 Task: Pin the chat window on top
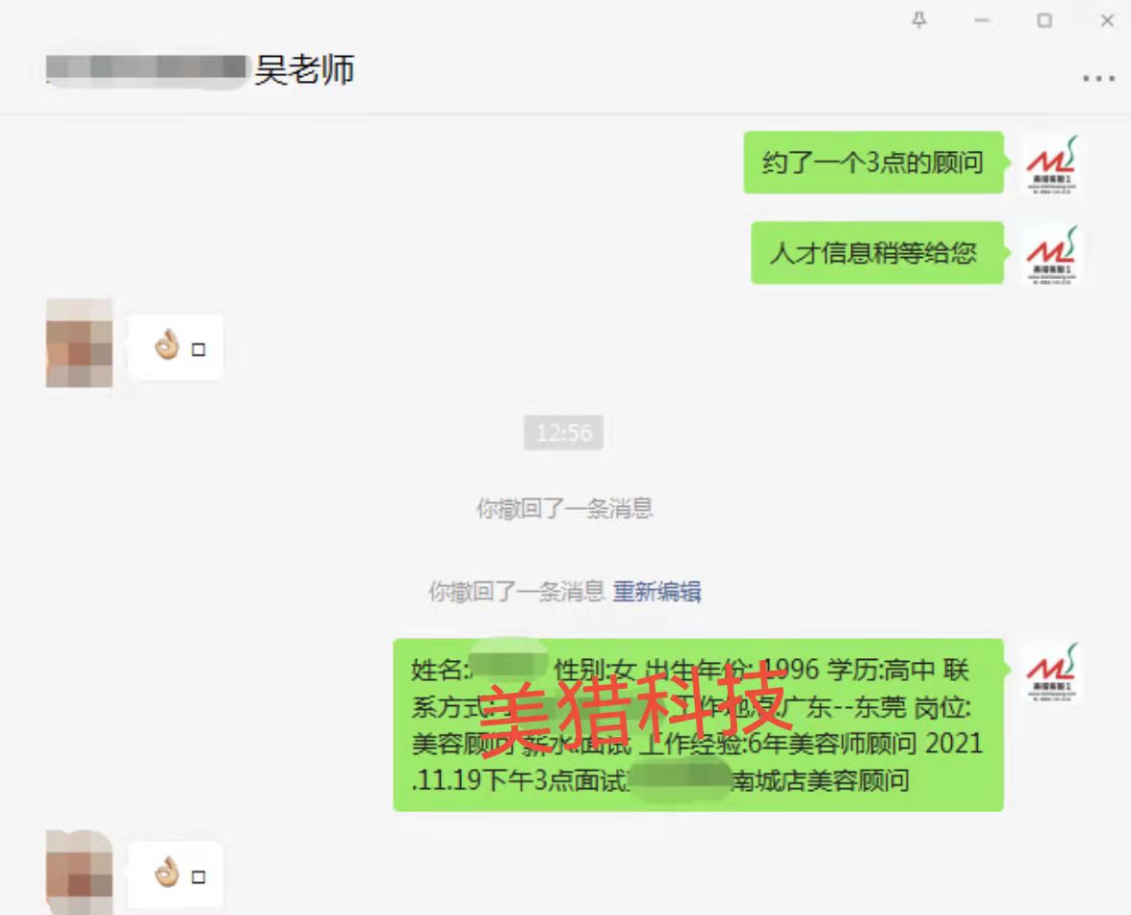pyautogui.click(x=919, y=20)
